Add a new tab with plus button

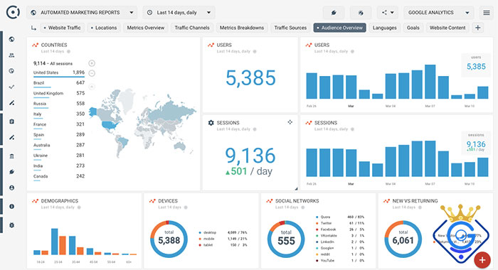477,28
